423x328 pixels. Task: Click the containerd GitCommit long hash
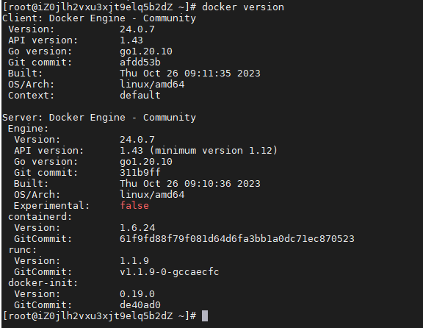tap(237, 239)
